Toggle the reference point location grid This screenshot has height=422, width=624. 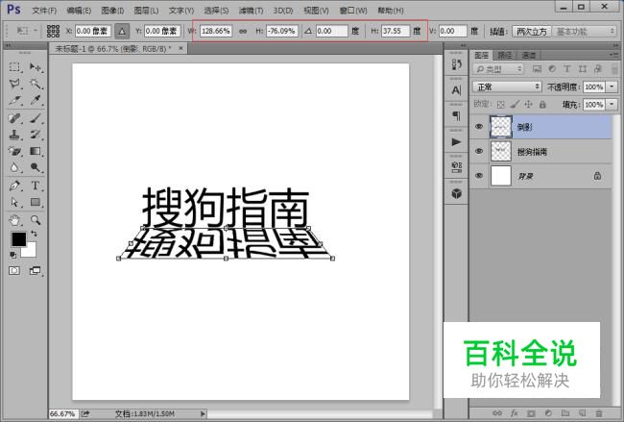[54, 31]
